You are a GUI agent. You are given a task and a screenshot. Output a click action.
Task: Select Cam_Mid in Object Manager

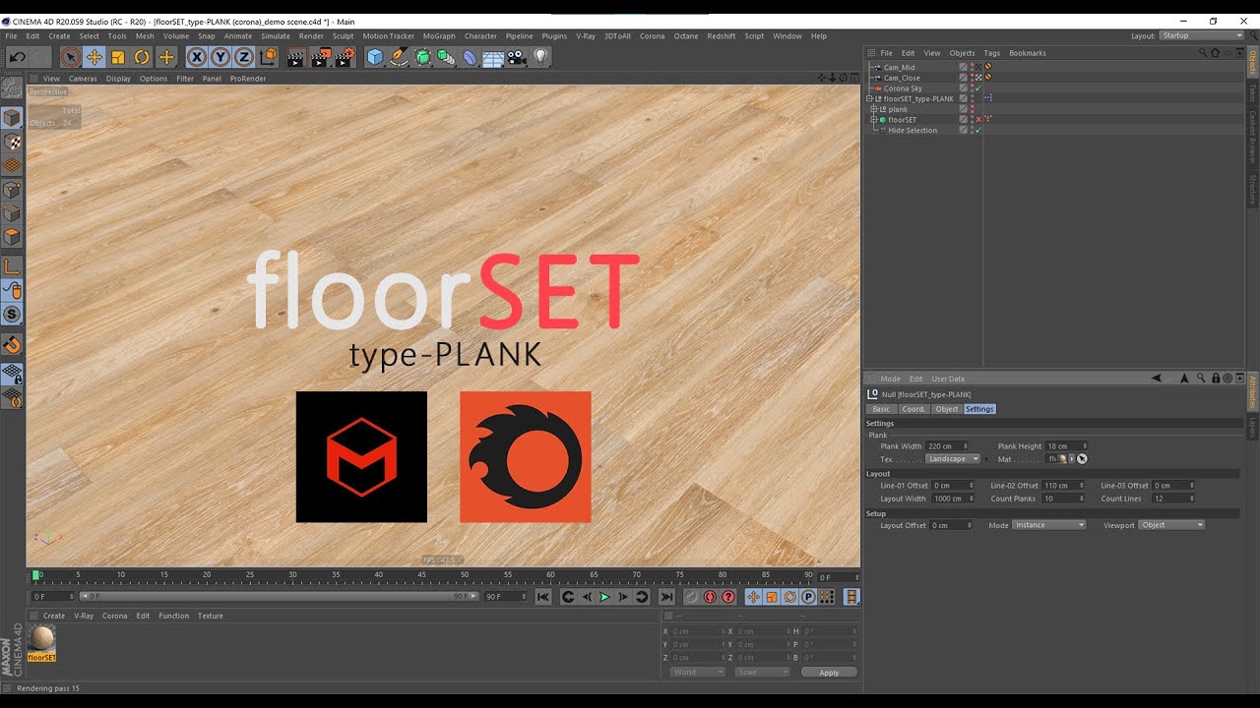pyautogui.click(x=899, y=68)
